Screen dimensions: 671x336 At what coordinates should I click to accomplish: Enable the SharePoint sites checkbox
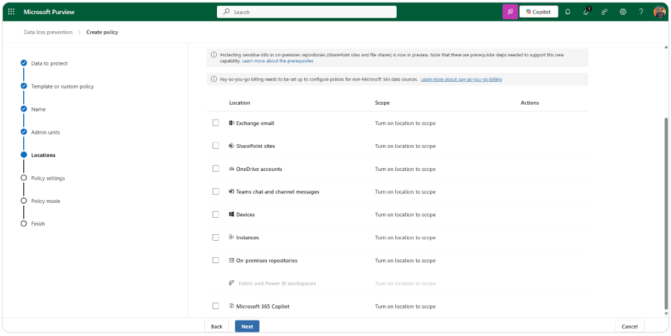[215, 146]
